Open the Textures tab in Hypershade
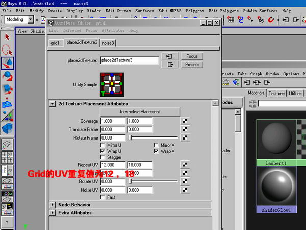Image resolution: width=306 pixels, height=230 pixels. pyautogui.click(x=276, y=94)
